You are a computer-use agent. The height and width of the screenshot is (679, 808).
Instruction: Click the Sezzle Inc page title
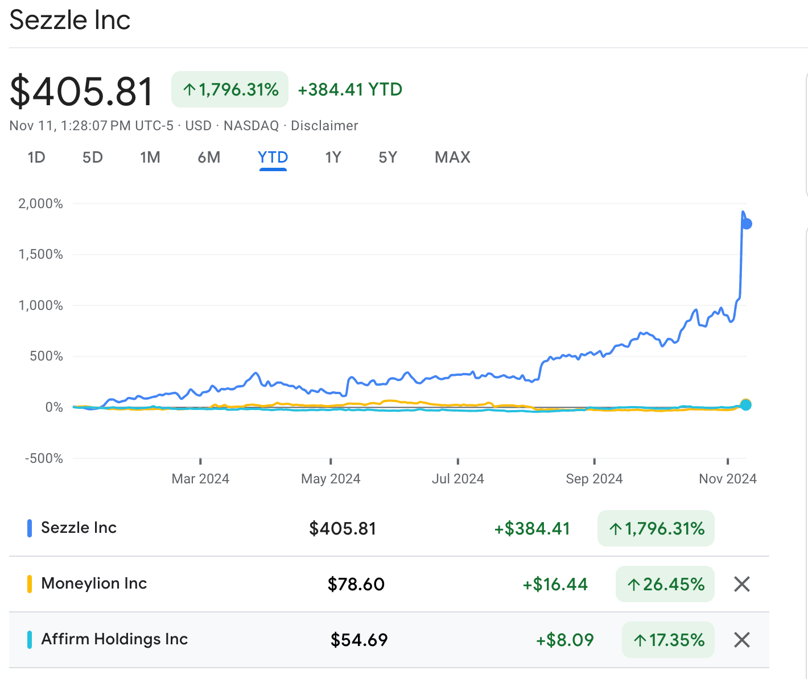pyautogui.click(x=70, y=20)
